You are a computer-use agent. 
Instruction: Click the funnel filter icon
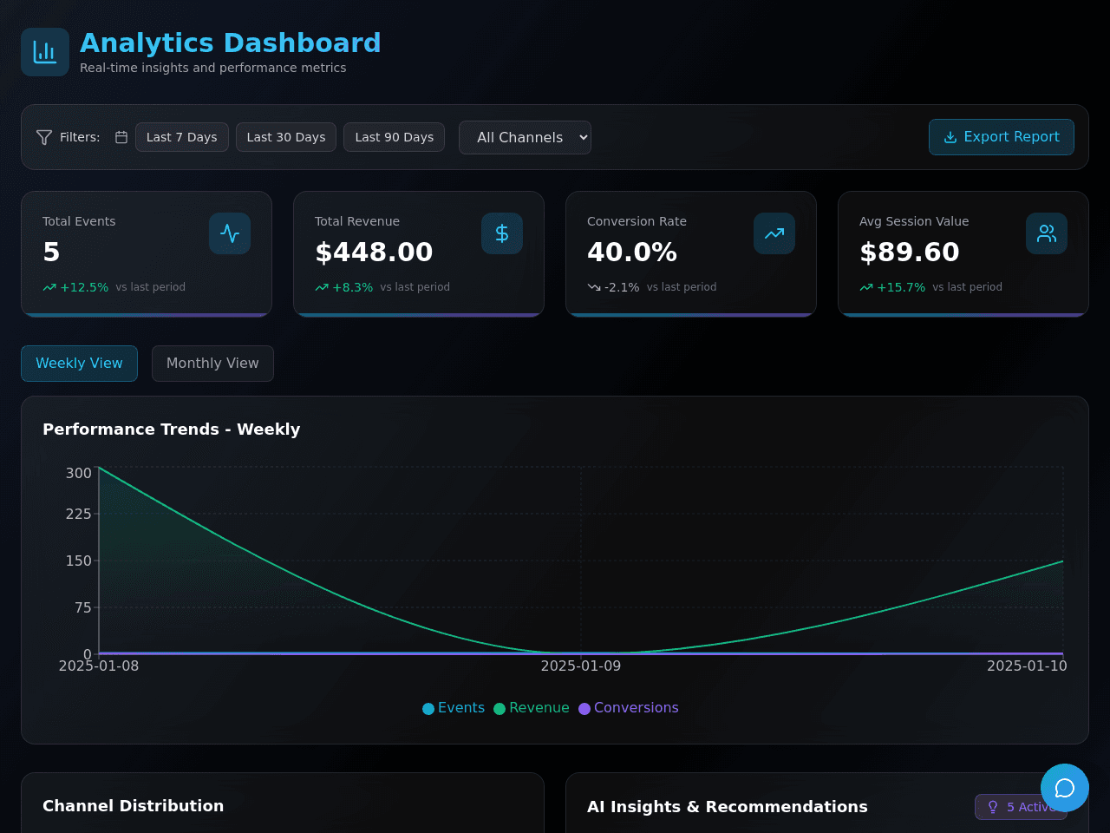coord(44,137)
